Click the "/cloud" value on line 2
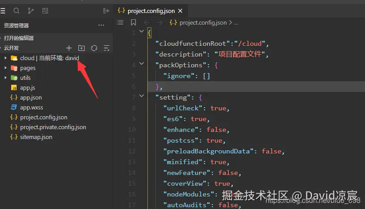The image size is (365, 209). tap(250, 44)
